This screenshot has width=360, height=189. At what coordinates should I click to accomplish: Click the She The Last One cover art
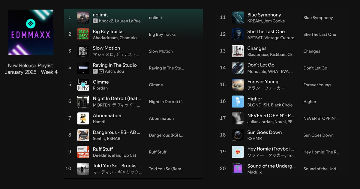[x=238, y=34]
